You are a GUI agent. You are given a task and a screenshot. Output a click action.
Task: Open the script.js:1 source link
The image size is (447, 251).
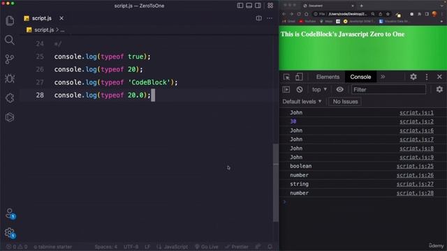click(416, 113)
